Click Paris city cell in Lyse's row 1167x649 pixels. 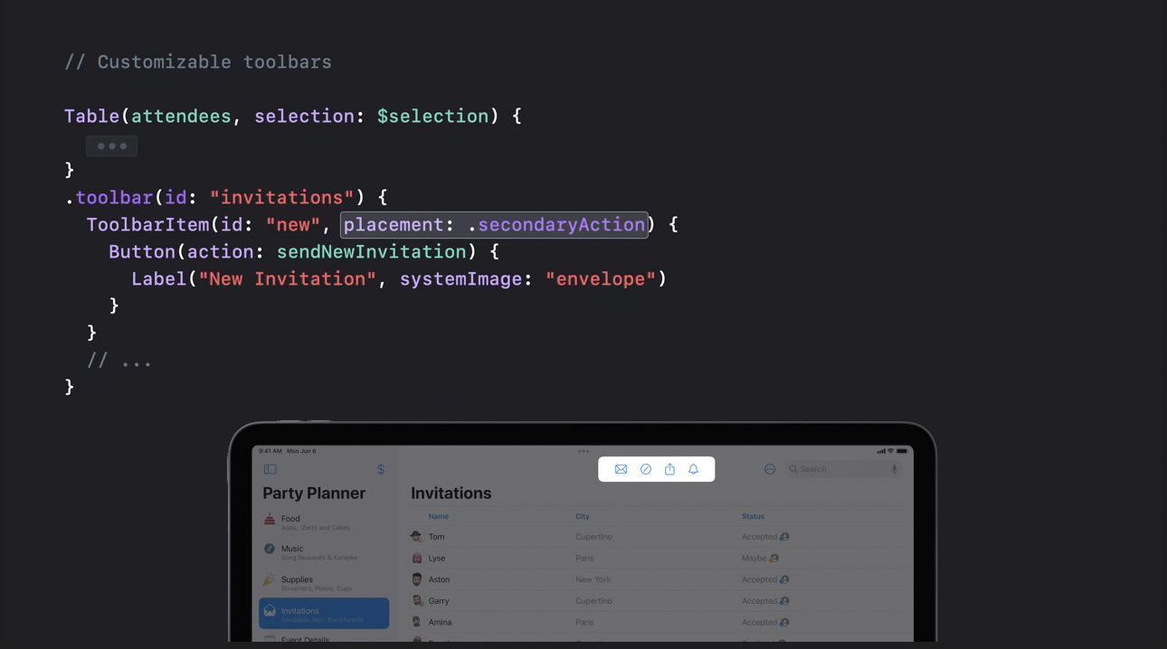[584, 559]
